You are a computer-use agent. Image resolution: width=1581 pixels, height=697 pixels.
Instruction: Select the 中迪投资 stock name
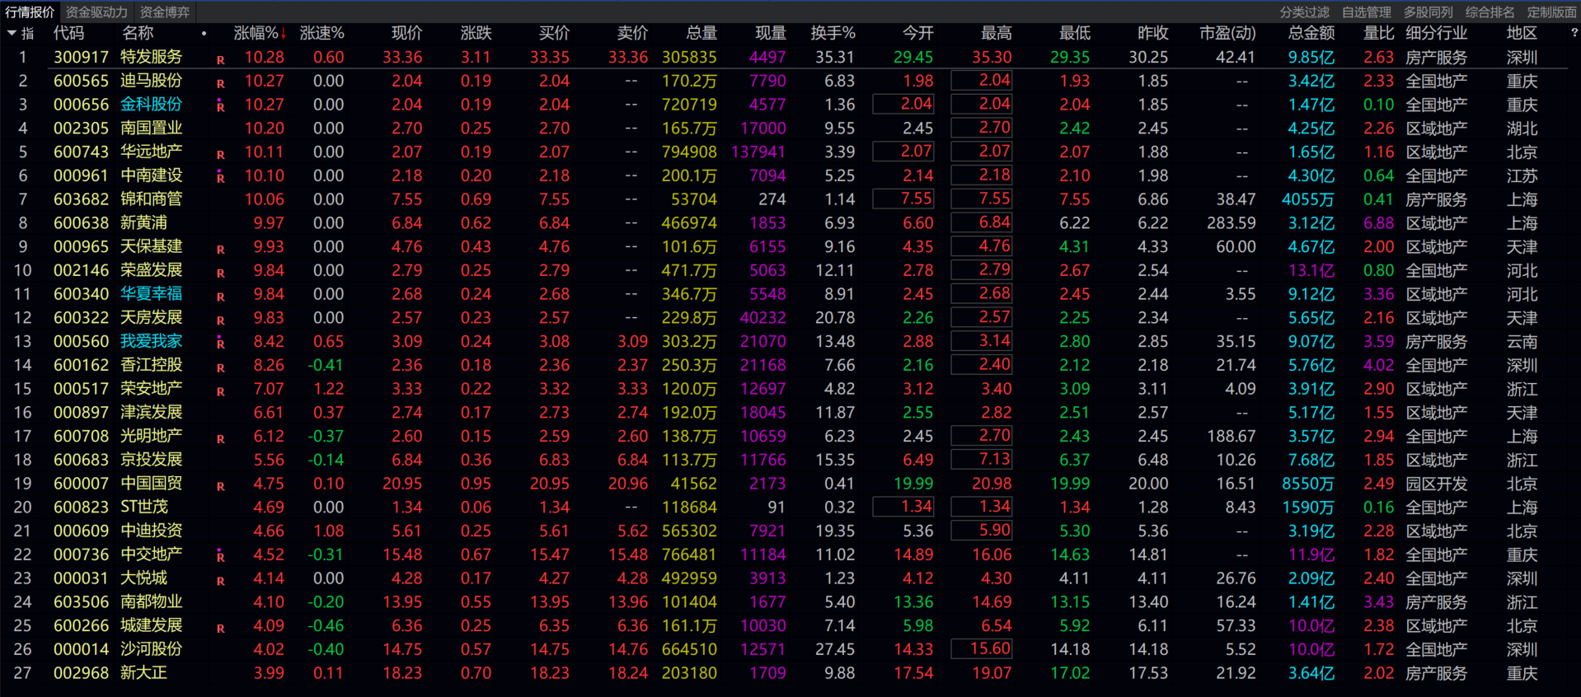(152, 531)
